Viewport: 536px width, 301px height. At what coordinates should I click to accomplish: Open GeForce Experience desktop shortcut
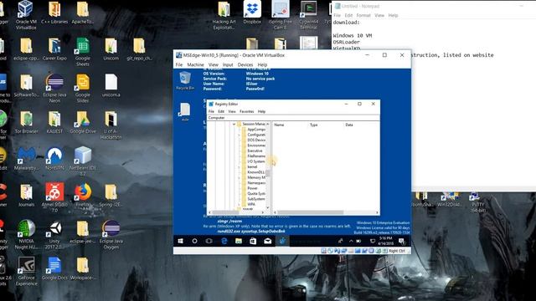click(x=26, y=271)
